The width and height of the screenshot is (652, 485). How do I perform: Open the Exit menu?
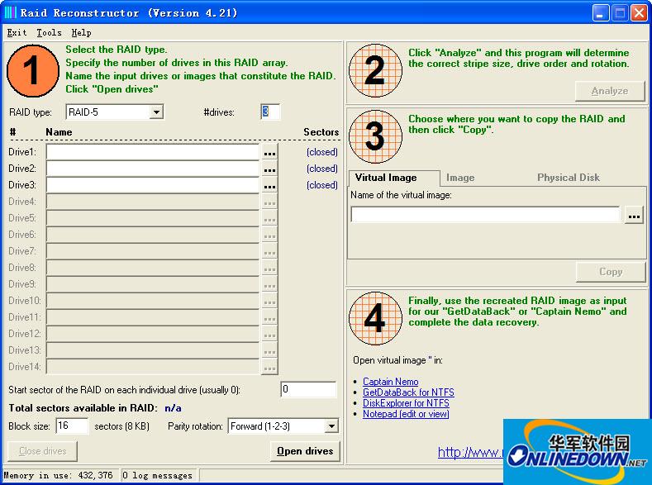(x=17, y=32)
